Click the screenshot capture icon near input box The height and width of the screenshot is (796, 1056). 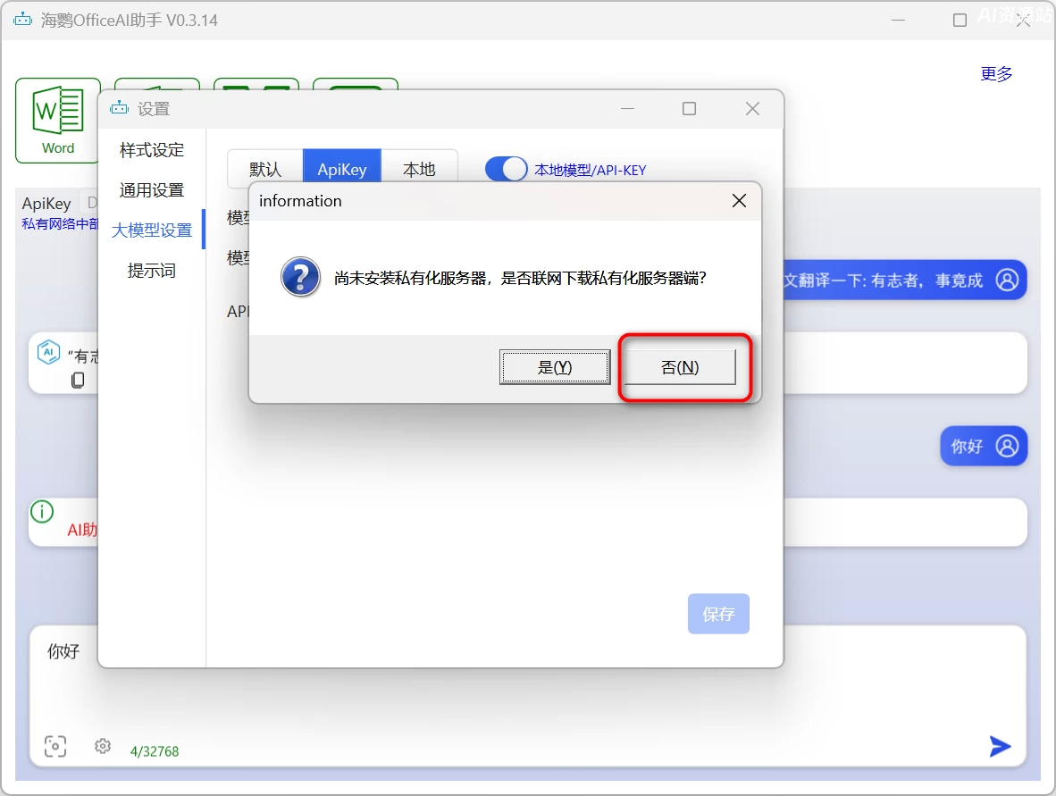click(x=55, y=746)
